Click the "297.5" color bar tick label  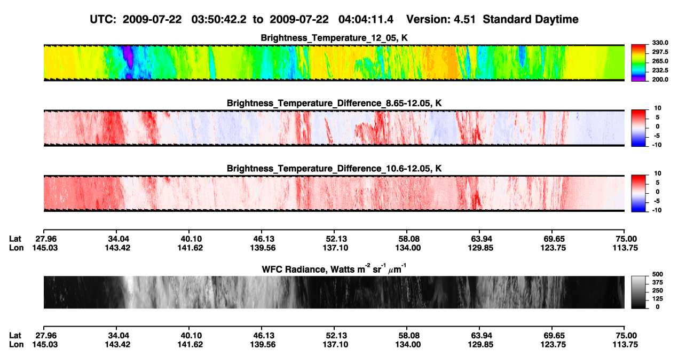pos(660,52)
